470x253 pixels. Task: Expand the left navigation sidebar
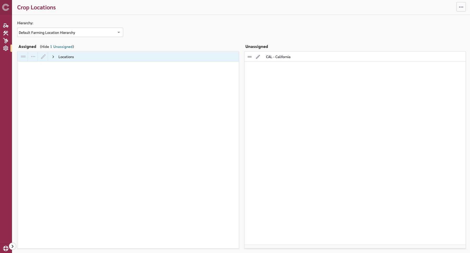tap(13, 246)
